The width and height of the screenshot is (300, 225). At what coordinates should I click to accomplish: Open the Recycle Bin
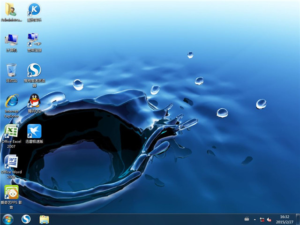click(11, 71)
